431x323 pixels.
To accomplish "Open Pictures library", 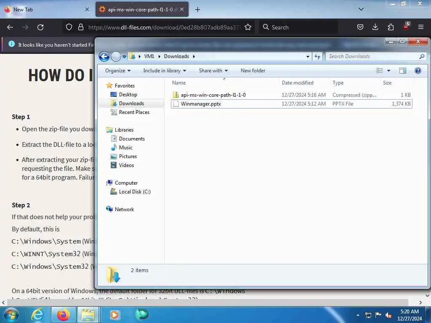I will click(x=128, y=156).
